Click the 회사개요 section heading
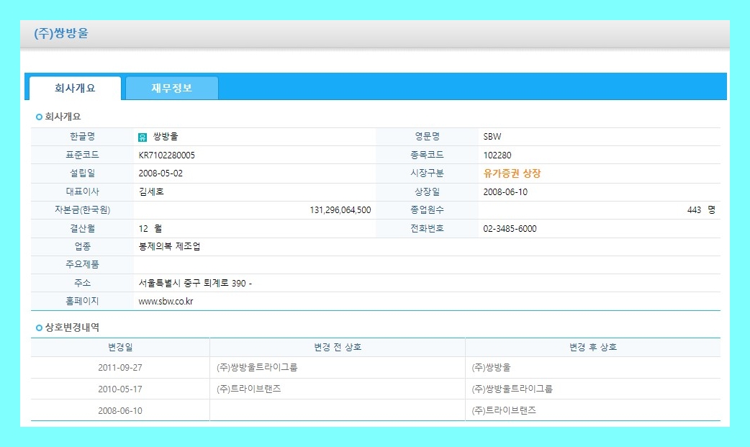Viewport: 750px width, 447px height. (63, 117)
